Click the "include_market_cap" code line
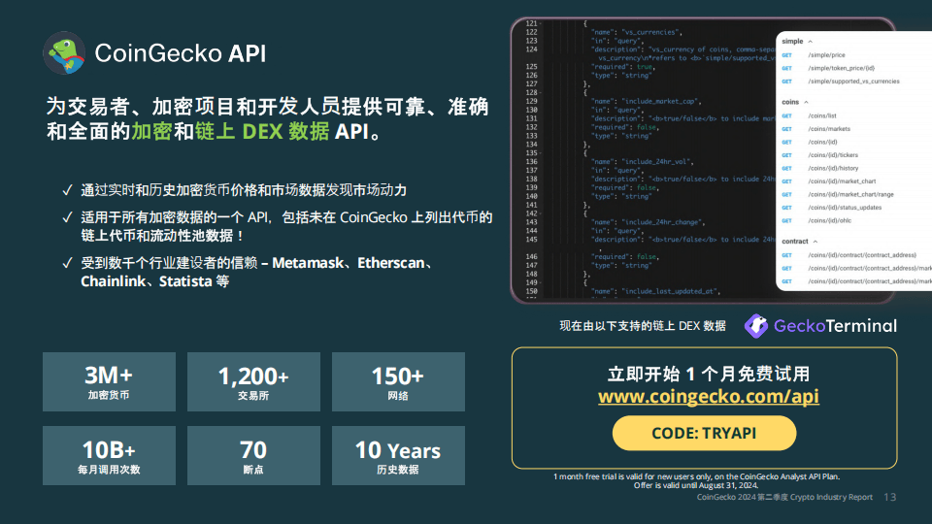This screenshot has height=524, width=932. pyautogui.click(x=647, y=101)
